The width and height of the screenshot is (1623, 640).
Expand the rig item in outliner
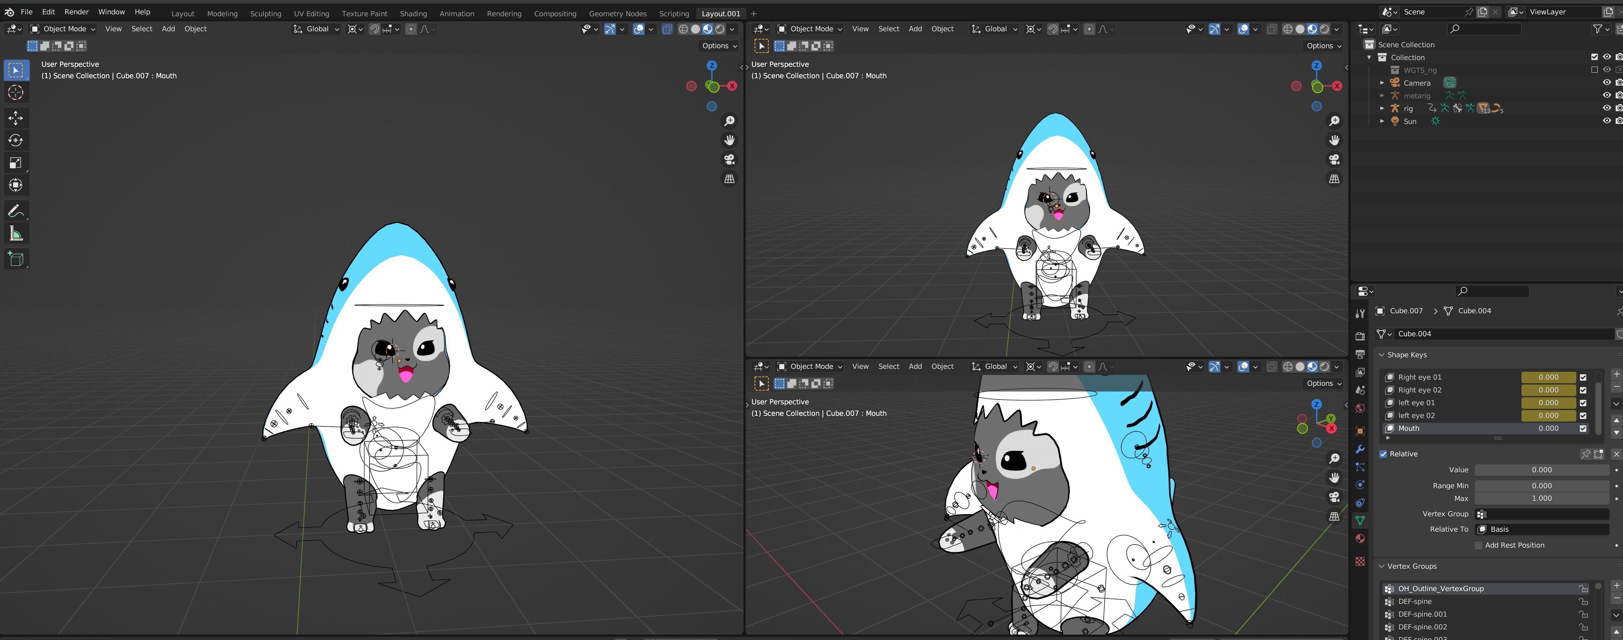click(1382, 108)
